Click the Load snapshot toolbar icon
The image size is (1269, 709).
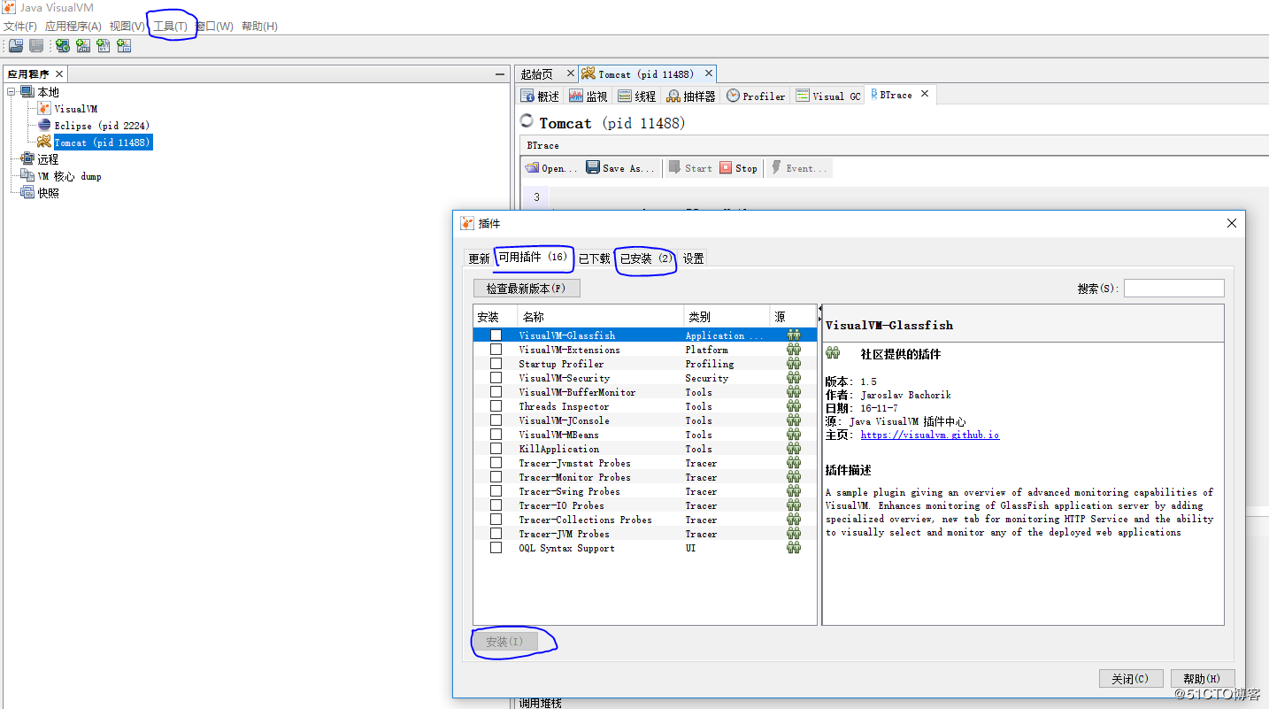tap(16, 46)
